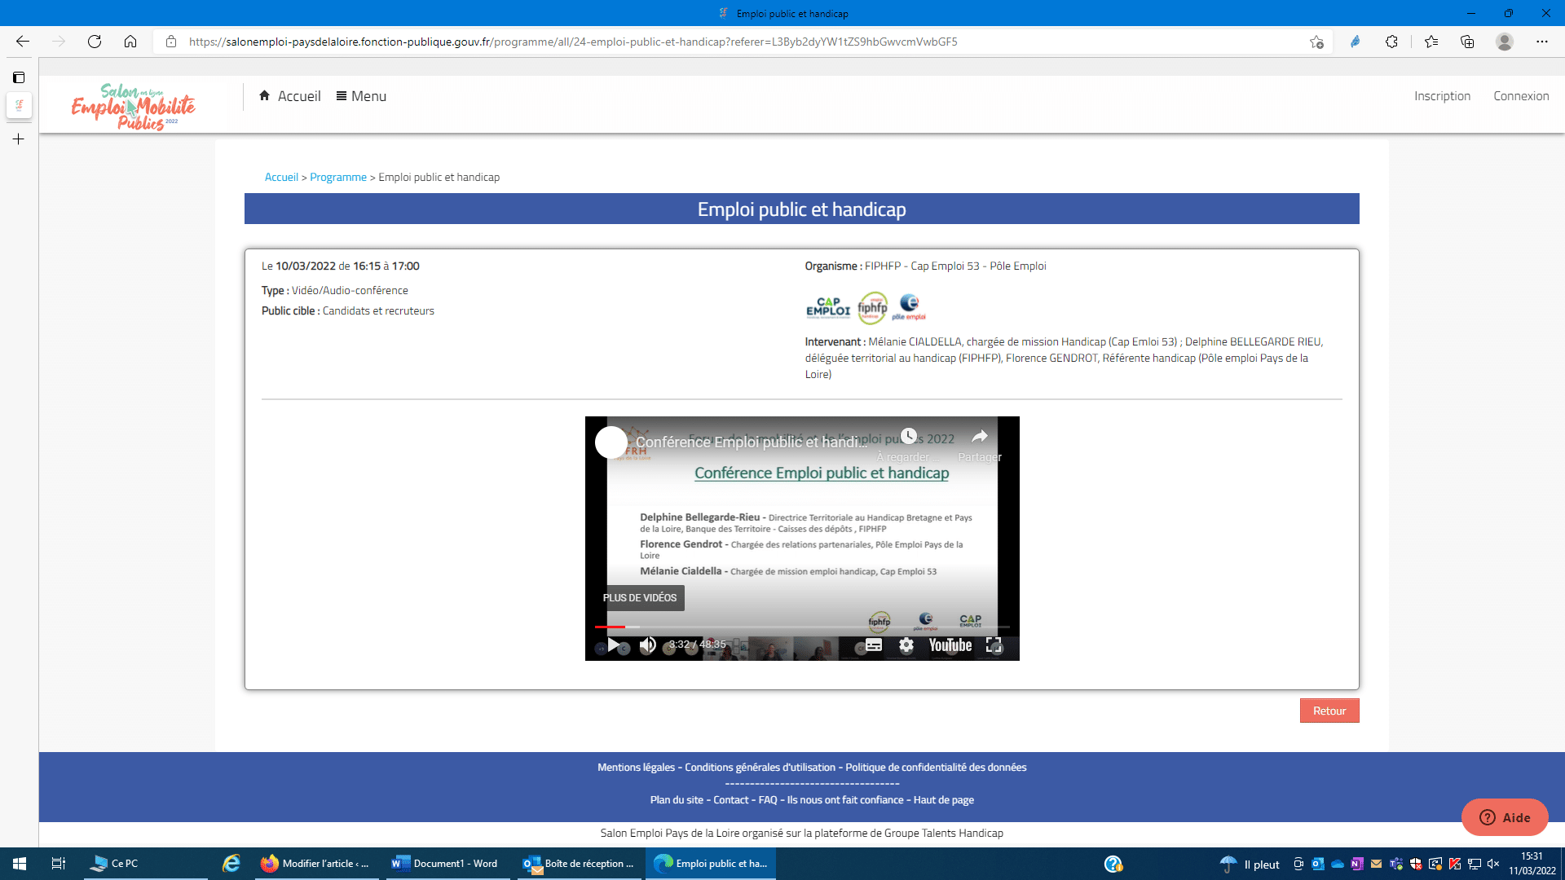Add this page to favorites with star-plus icon
Screen dimensions: 1565x880
tap(1316, 42)
